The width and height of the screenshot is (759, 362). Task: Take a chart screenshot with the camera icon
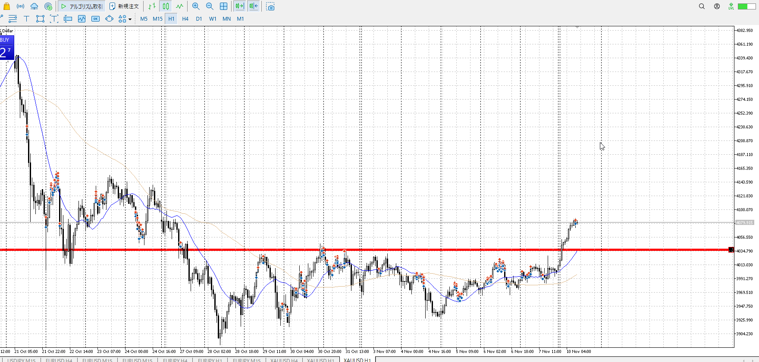pos(270,6)
